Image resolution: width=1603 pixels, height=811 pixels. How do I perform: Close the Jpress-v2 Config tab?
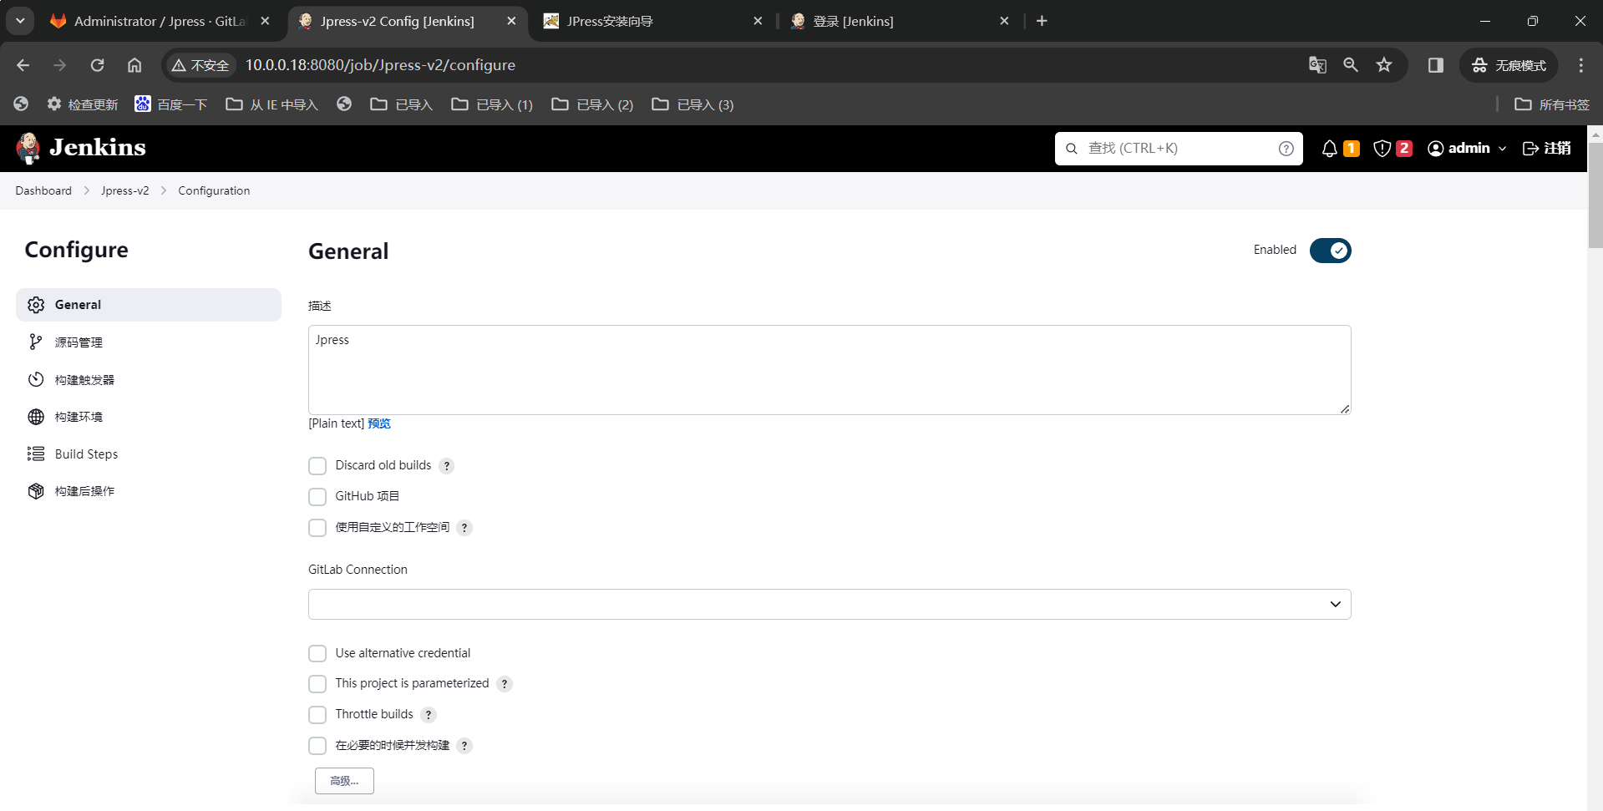511,21
